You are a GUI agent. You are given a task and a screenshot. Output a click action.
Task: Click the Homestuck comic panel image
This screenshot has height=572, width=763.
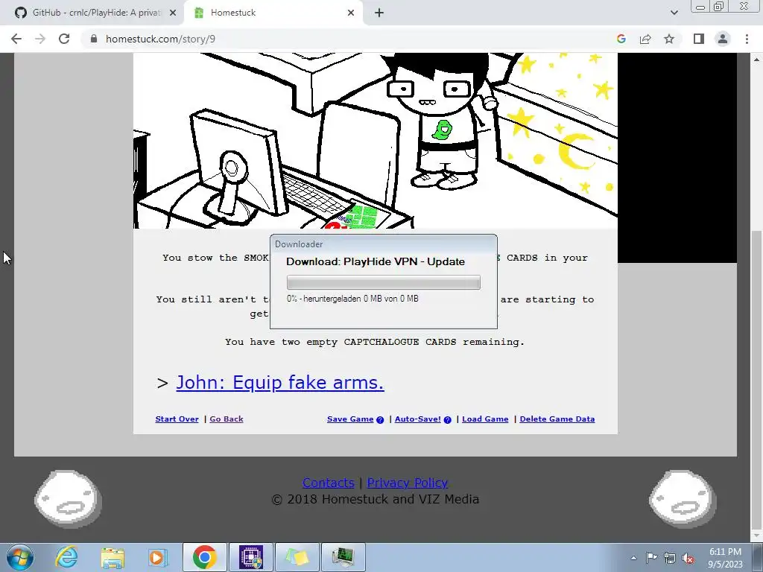pyautogui.click(x=376, y=141)
